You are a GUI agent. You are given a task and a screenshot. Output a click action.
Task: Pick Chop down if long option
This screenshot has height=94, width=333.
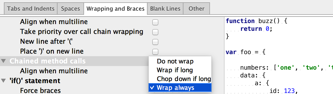click(180, 79)
